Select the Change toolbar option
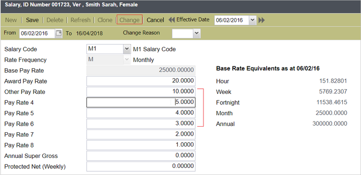This screenshot has height=175, width=361. point(130,20)
